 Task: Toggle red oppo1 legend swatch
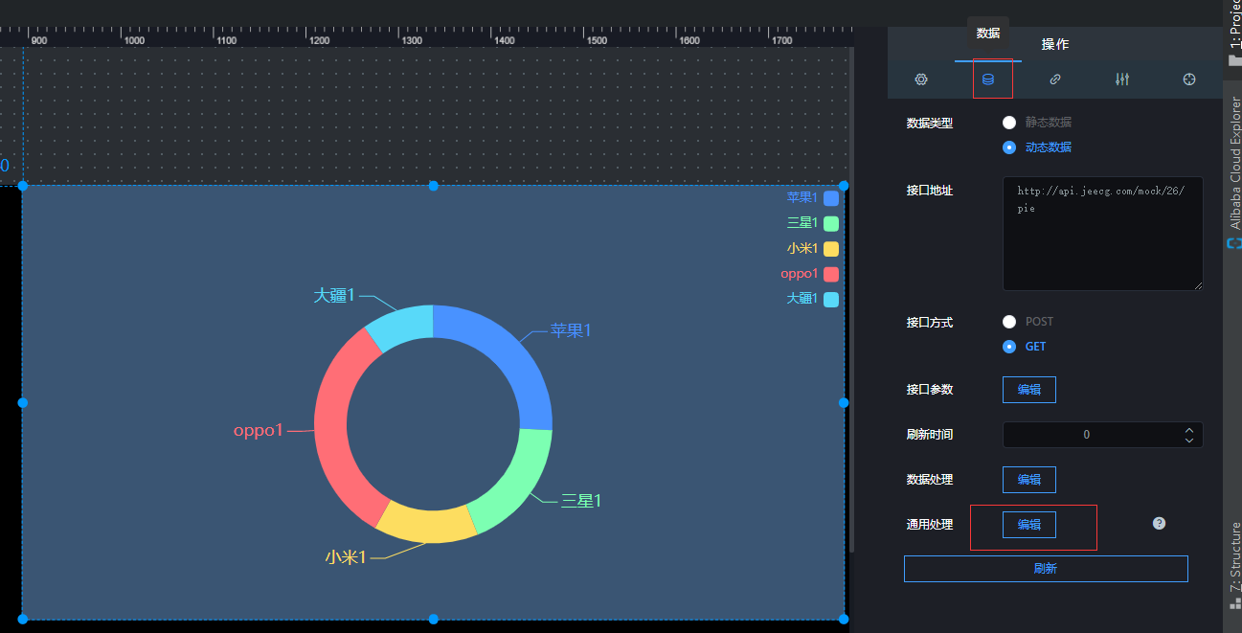831,274
